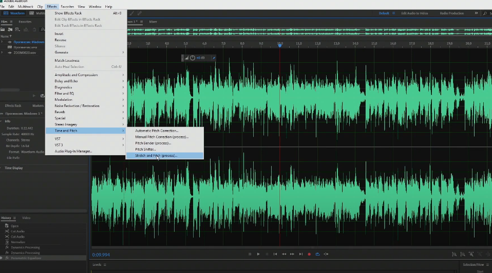Click the search magnifier in the Files panel

tap(43, 29)
